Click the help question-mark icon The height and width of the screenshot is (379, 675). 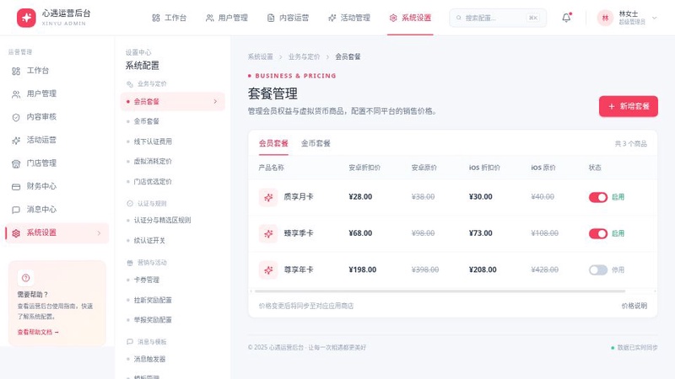[25, 278]
